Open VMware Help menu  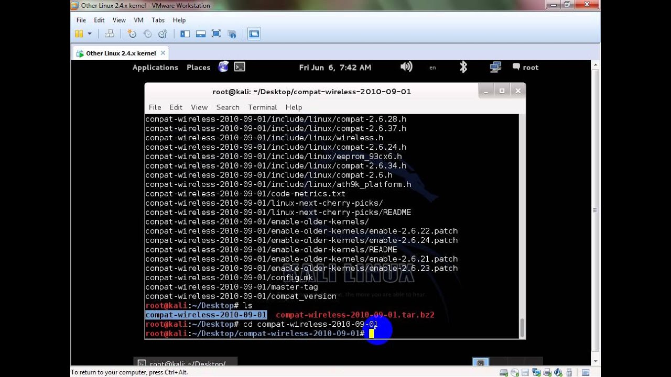pos(179,20)
